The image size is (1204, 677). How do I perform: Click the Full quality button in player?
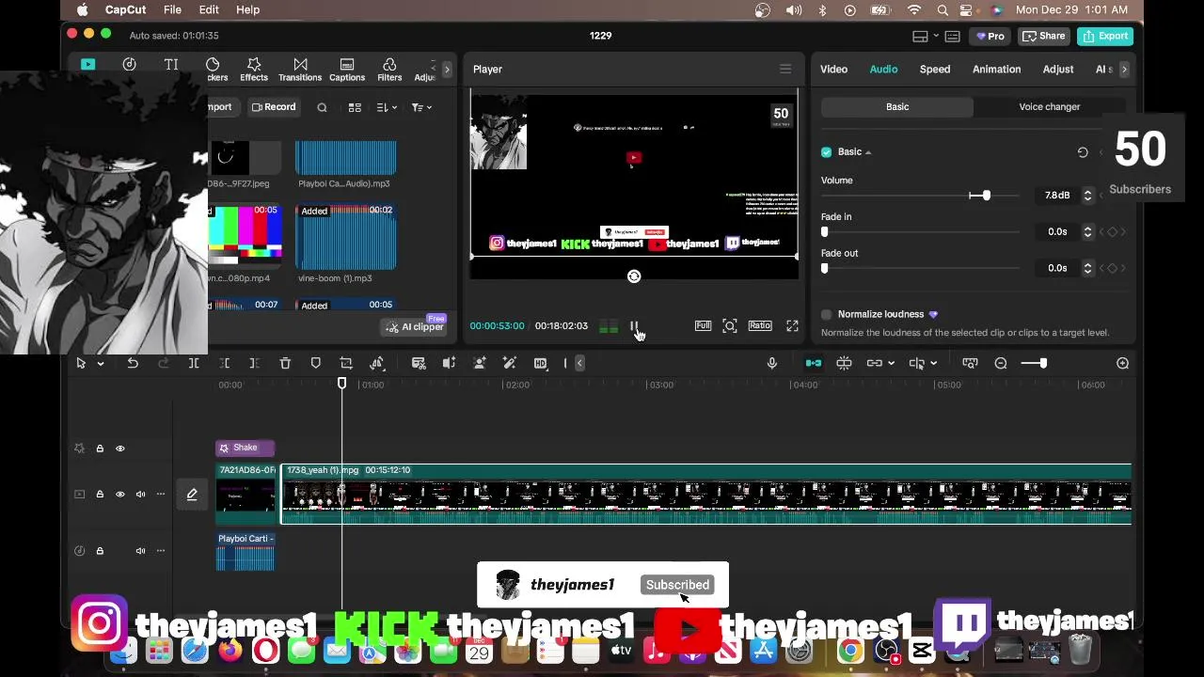click(703, 325)
